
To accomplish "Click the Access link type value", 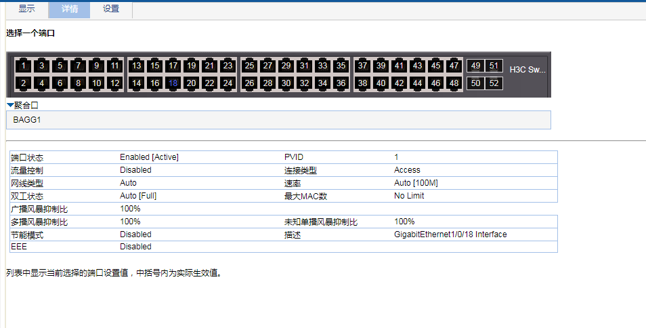I will pyautogui.click(x=407, y=170).
